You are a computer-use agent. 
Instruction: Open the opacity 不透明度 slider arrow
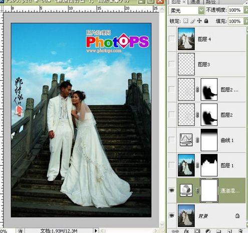pyautogui.click(x=246, y=10)
